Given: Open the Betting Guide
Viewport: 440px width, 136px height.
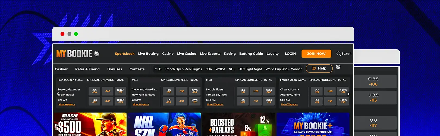Looking at the screenshot, I should pyautogui.click(x=251, y=54).
